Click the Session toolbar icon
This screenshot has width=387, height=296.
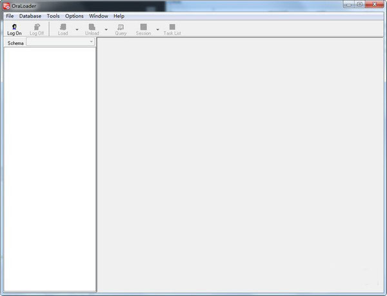[143, 30]
